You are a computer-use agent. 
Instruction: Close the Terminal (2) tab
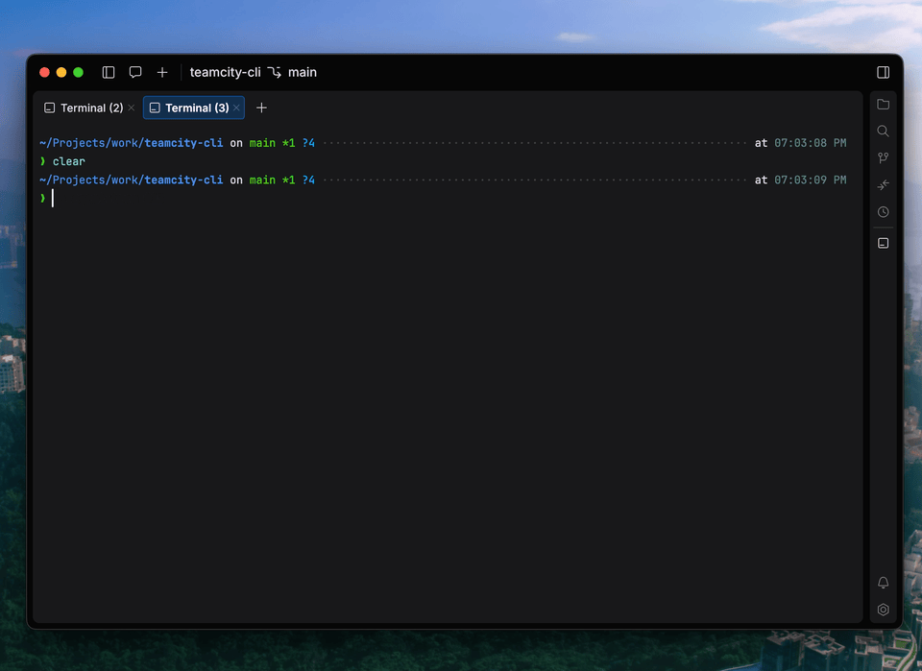pos(132,108)
